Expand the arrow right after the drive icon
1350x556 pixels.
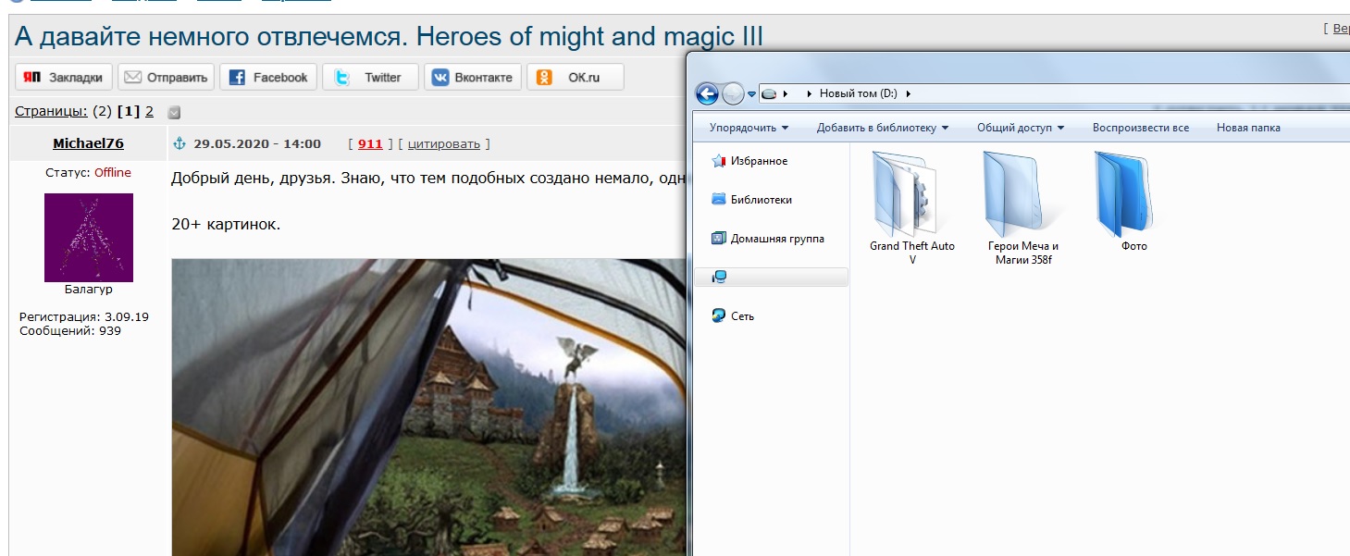click(x=786, y=93)
